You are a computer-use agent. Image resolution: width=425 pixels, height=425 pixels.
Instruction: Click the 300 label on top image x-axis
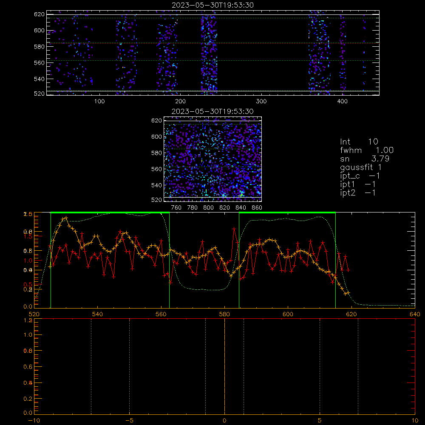[261, 102]
